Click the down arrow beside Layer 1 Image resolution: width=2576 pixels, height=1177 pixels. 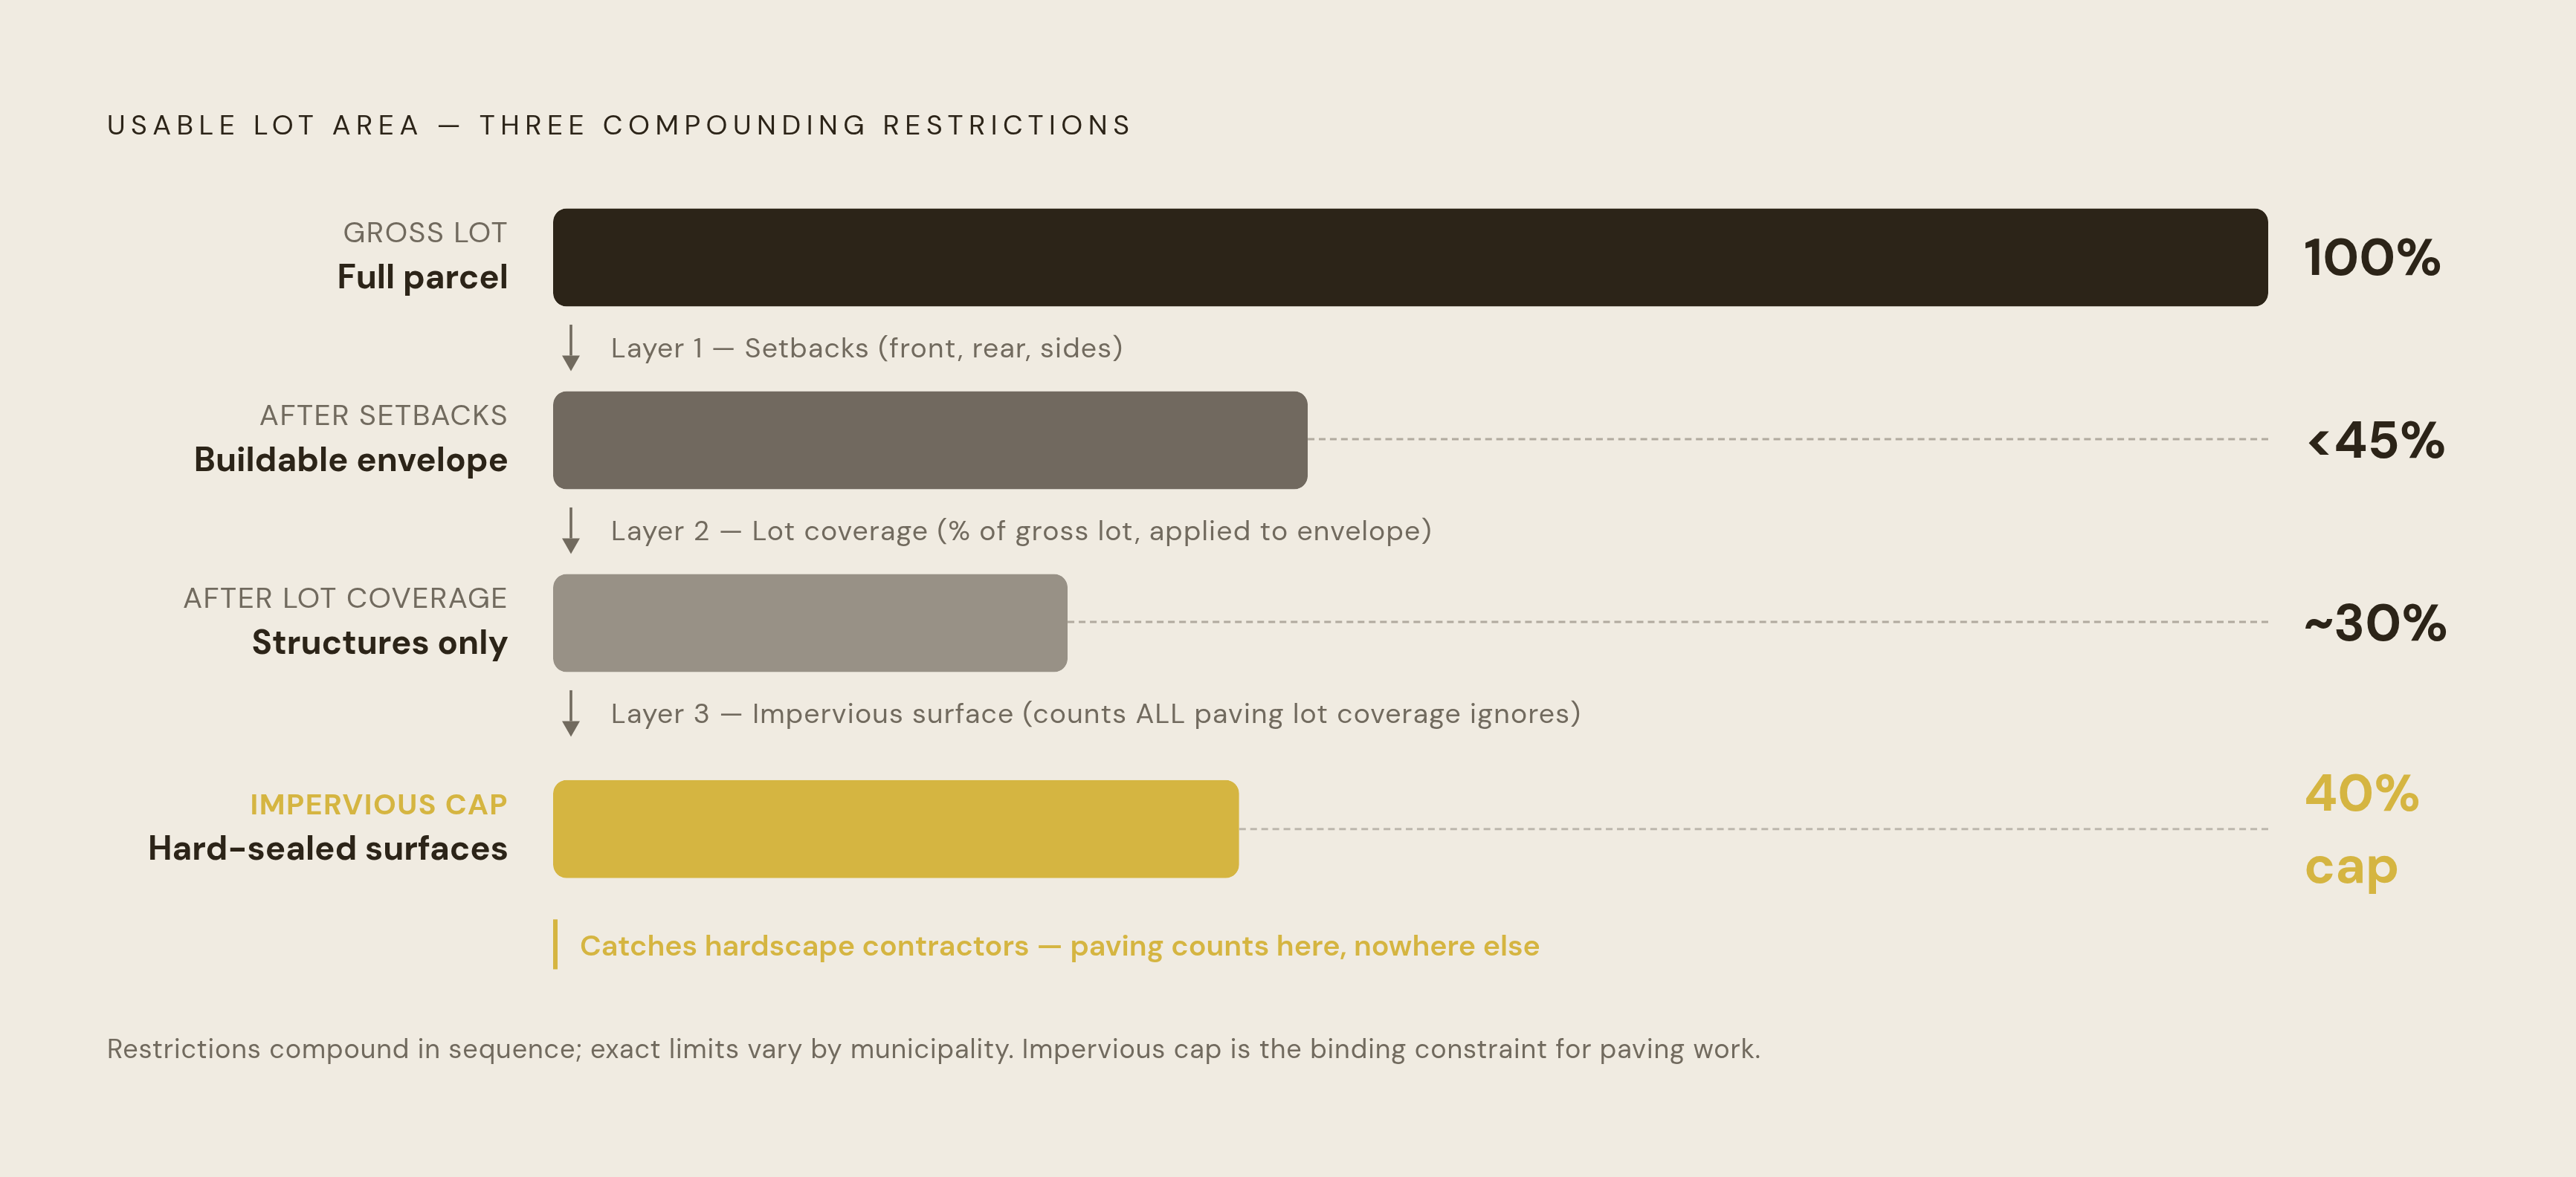click(x=571, y=348)
